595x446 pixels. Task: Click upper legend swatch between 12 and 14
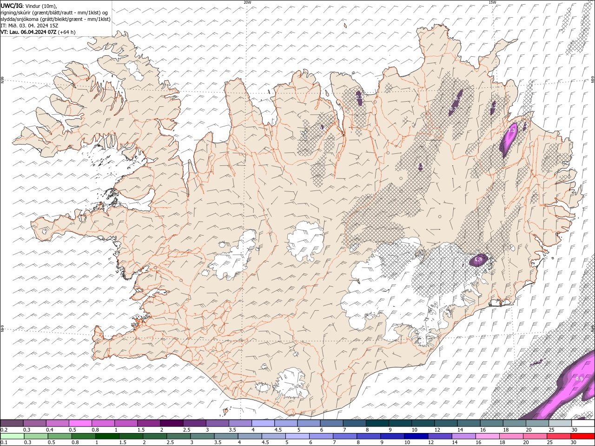click(x=446, y=423)
